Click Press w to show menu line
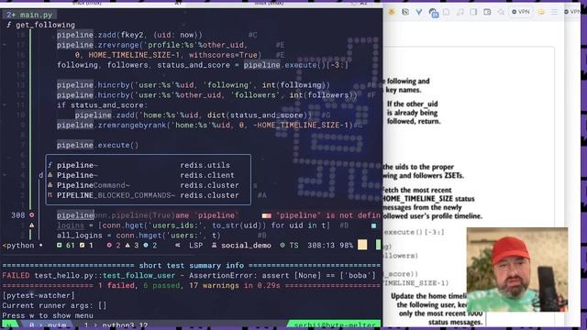The image size is (587, 330). click(x=48, y=315)
